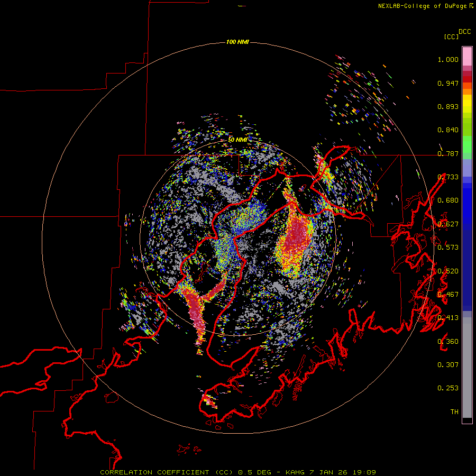Click the NEXLAB-College of DuPage title text
This screenshot has height=476, width=476.
[x=422, y=6]
